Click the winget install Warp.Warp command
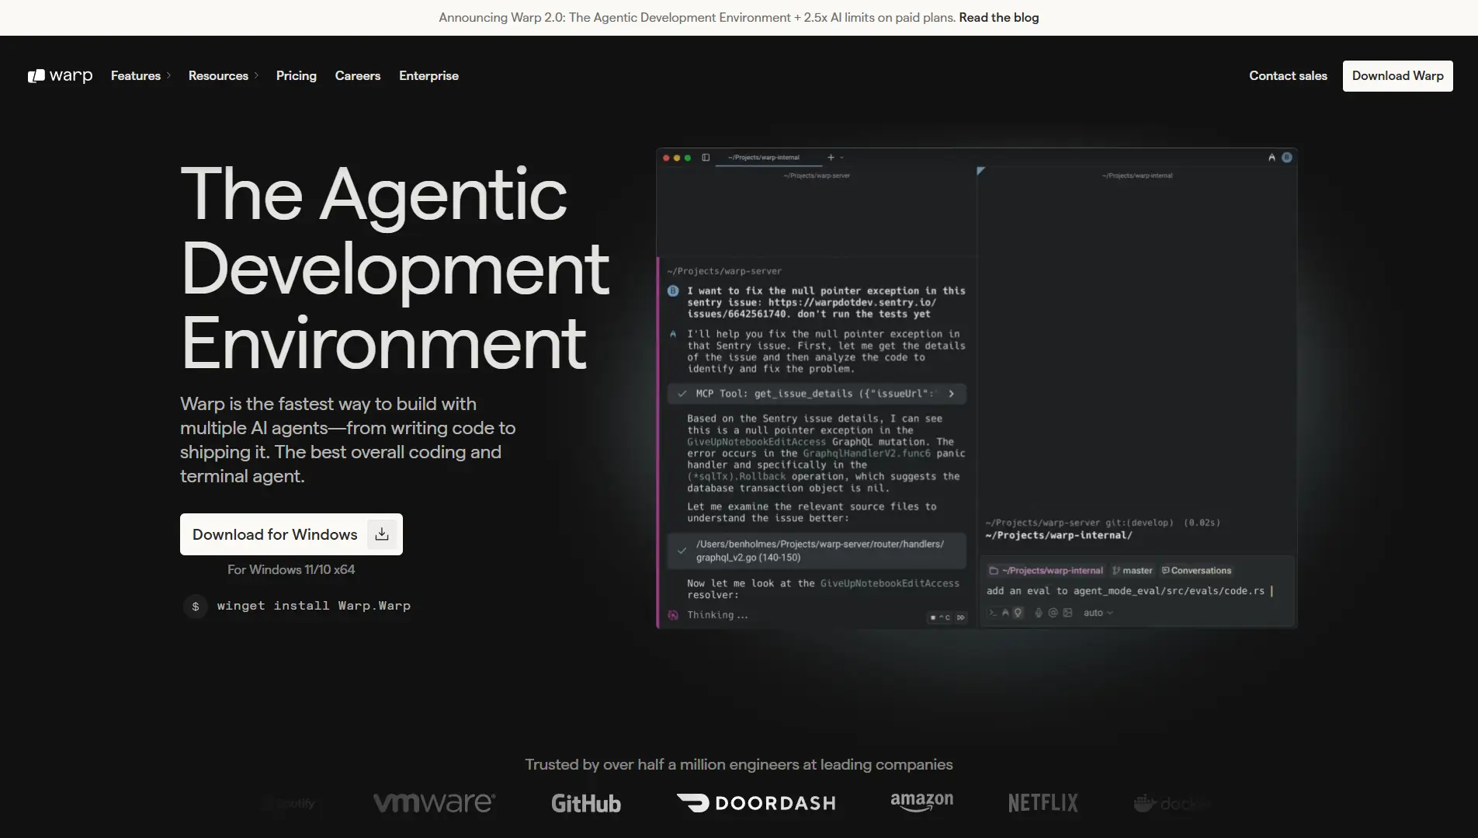1478x838 pixels. click(314, 606)
